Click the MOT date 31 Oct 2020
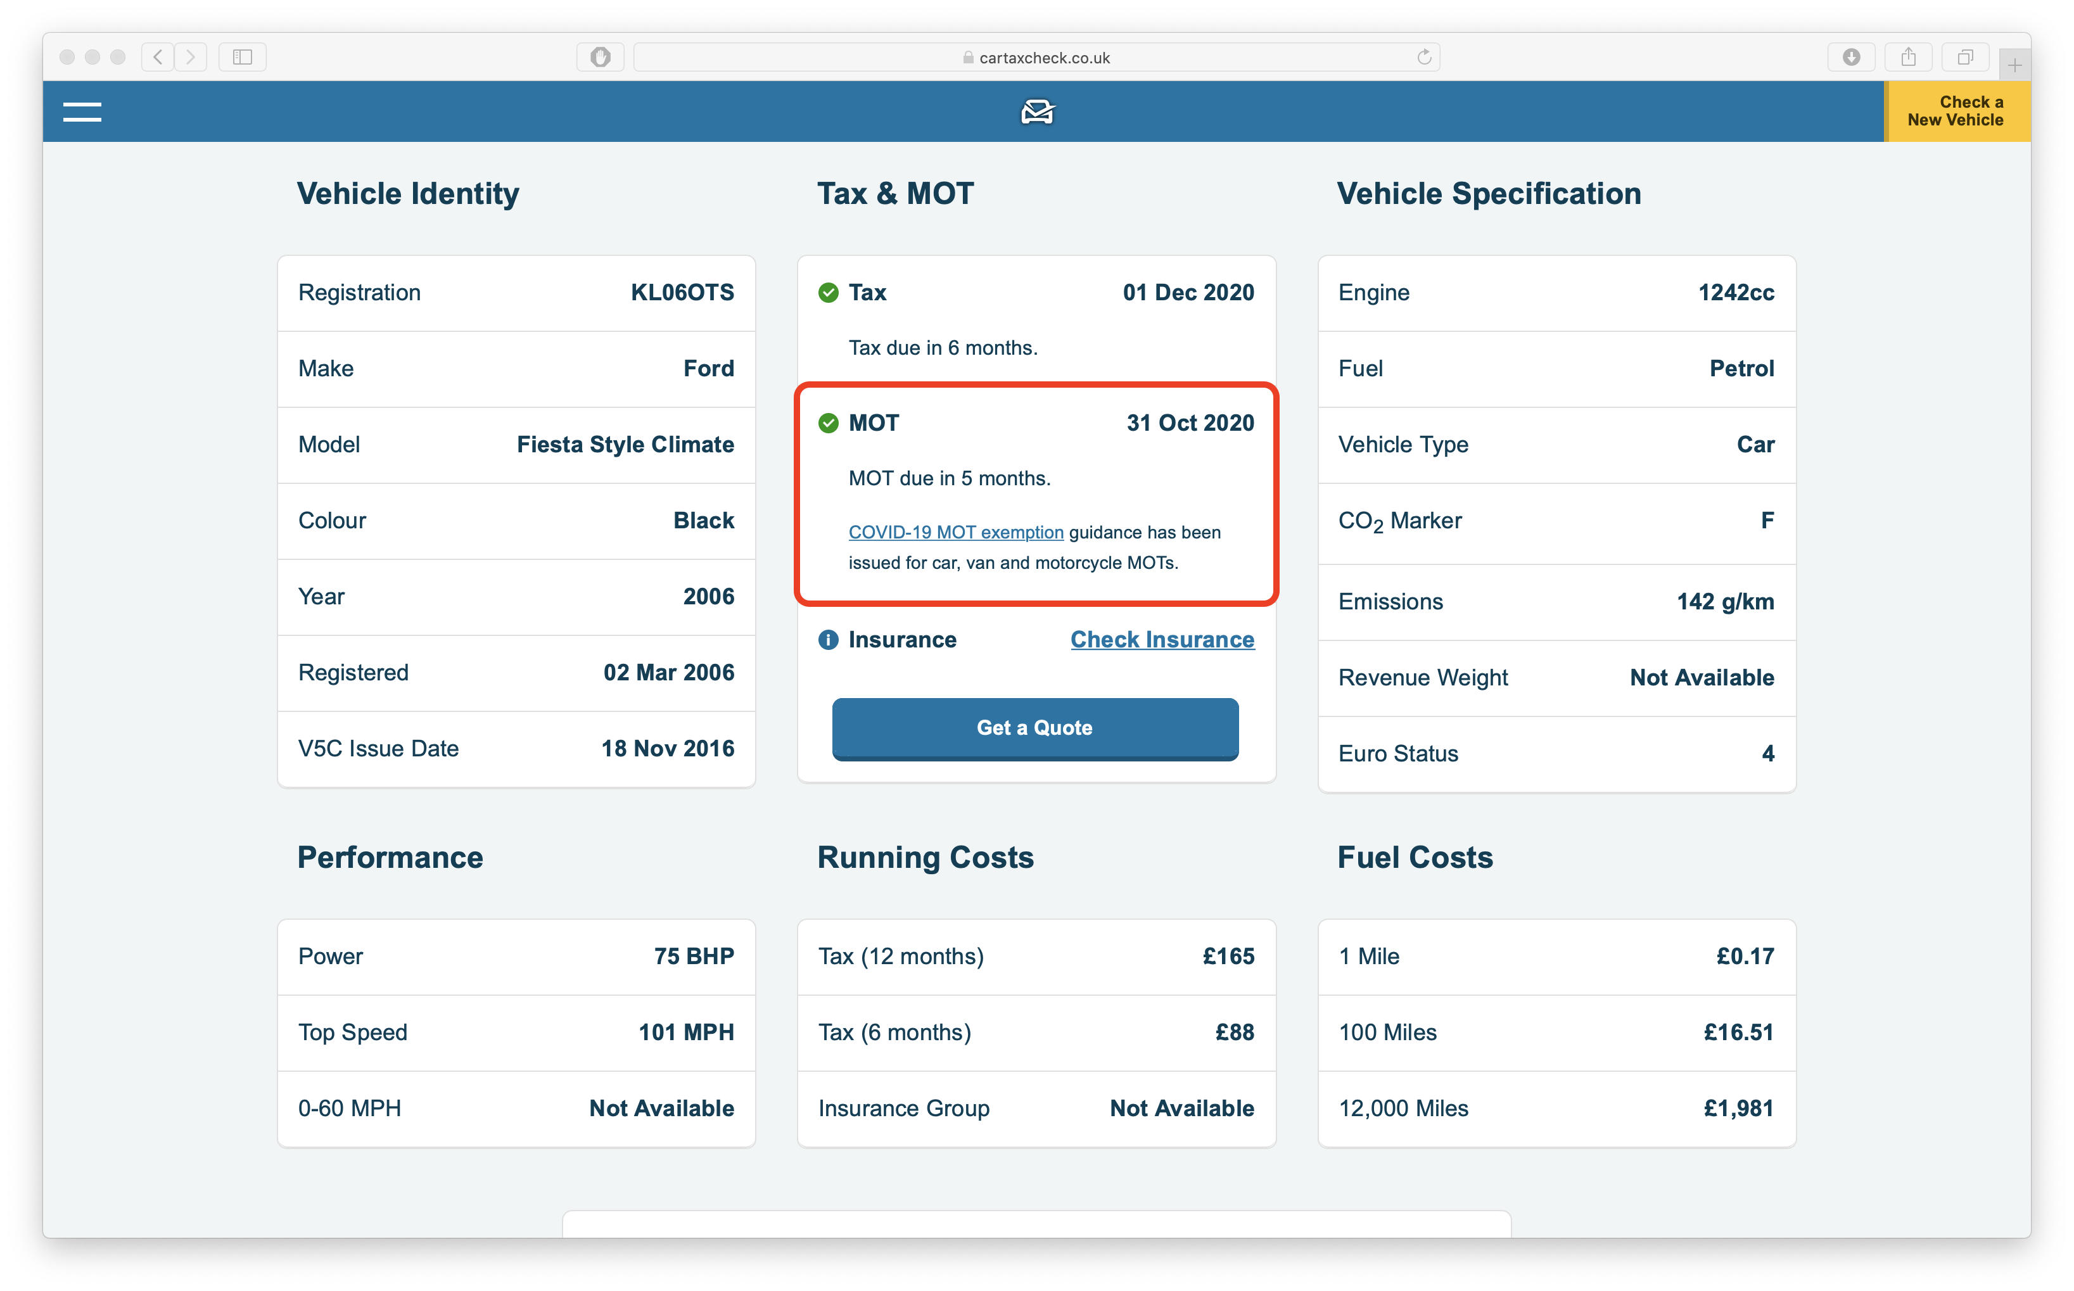The height and width of the screenshot is (1291, 2074). pos(1190,424)
